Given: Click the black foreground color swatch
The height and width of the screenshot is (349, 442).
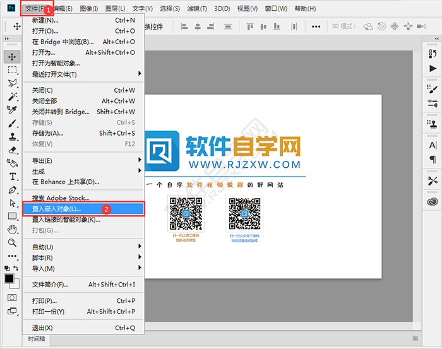Looking at the screenshot, I should point(9,278).
